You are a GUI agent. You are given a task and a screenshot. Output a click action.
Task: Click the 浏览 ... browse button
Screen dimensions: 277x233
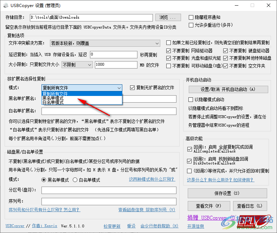click(168, 17)
